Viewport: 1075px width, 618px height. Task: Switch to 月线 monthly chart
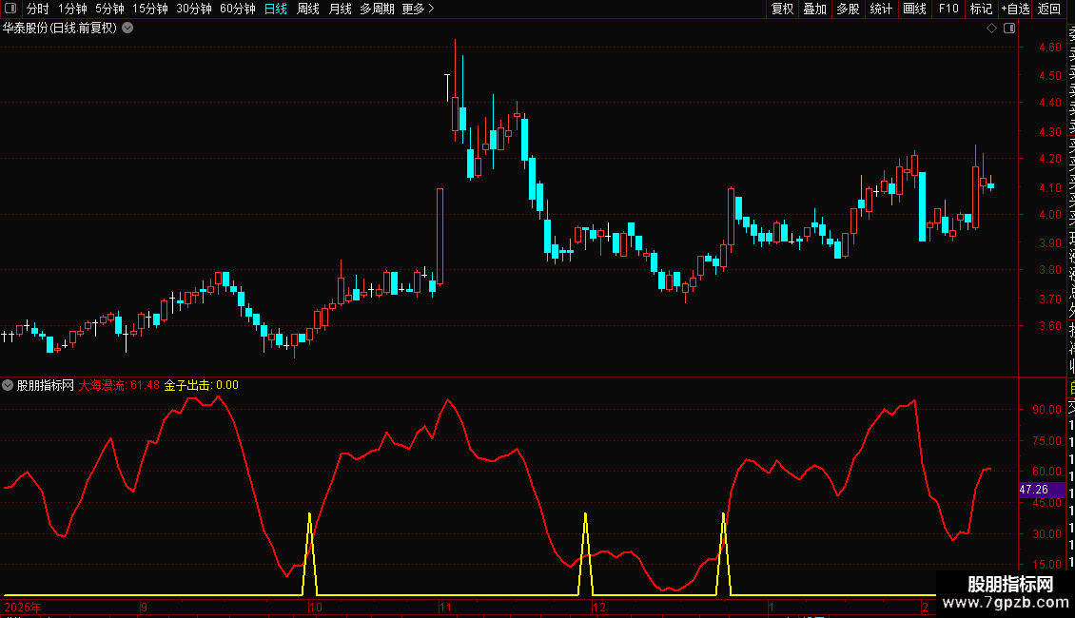pyautogui.click(x=340, y=9)
